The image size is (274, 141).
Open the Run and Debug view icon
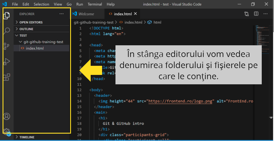click(x=7, y=62)
